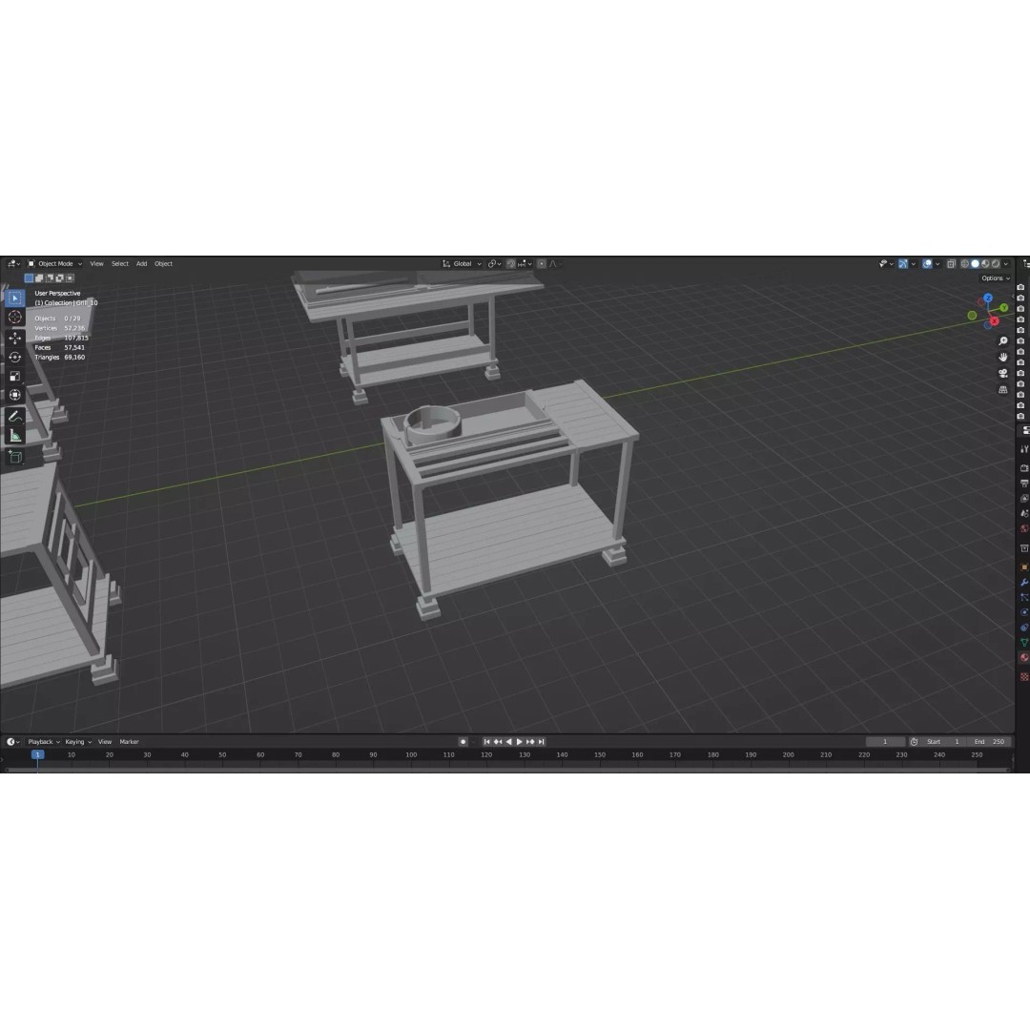Jump to the start frame

486,742
